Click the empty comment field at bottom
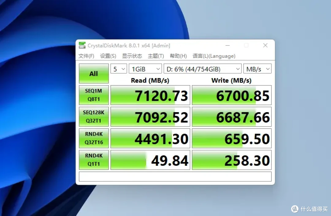Image resolution: width=331 pixels, height=216 pixels. coord(175,176)
